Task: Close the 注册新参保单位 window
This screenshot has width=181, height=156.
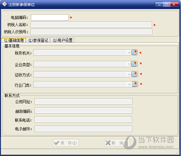Action: [x=174, y=4]
